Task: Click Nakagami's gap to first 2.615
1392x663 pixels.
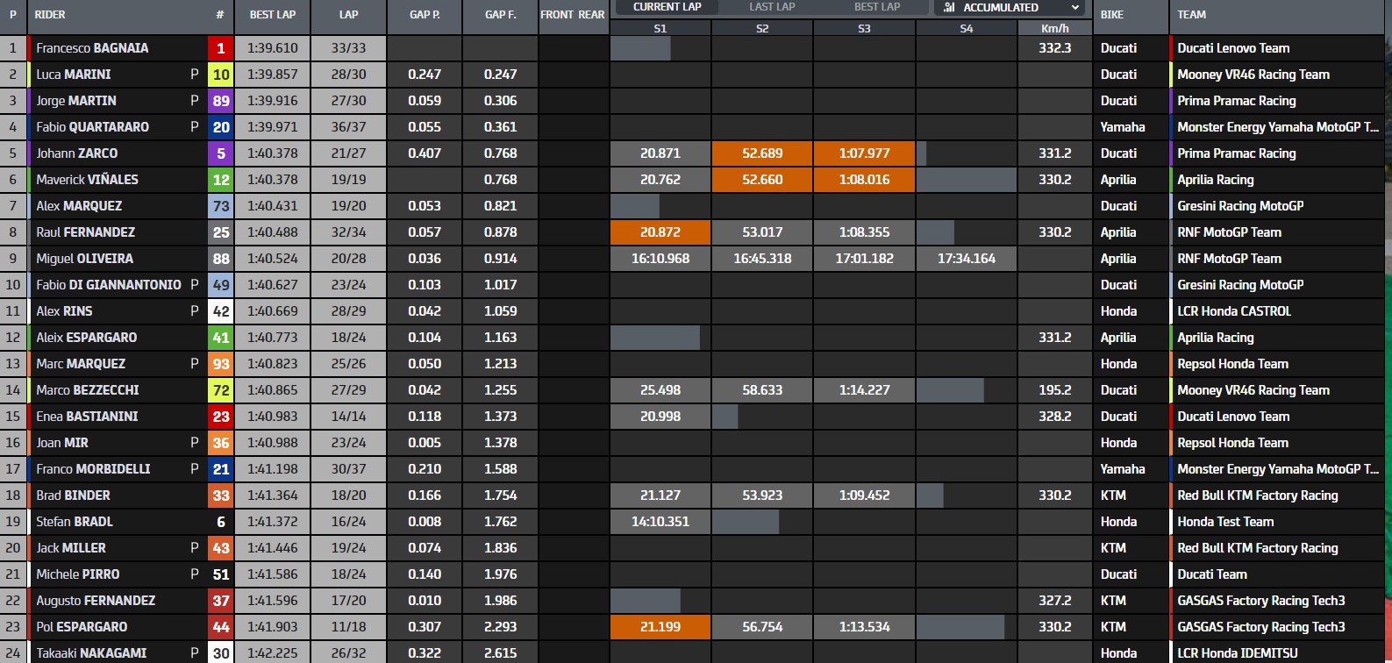Action: click(x=500, y=653)
